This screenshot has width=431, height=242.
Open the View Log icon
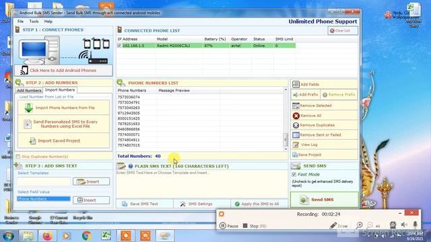[x=296, y=145]
